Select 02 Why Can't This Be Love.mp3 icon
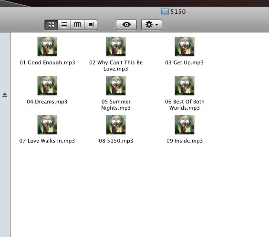The width and height of the screenshot is (269, 237). coord(116,46)
